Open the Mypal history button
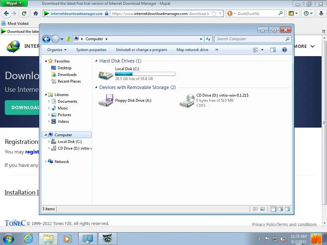The height and width of the screenshot is (245, 327). (x=308, y=13)
